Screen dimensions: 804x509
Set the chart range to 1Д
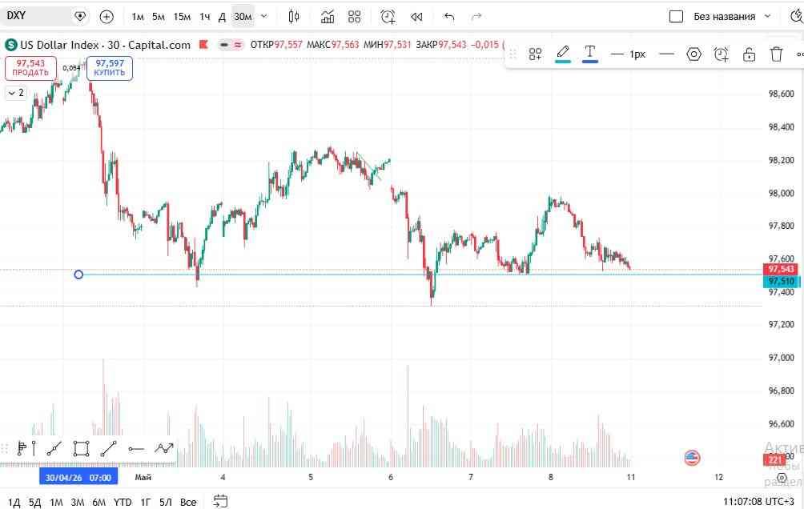pyautogui.click(x=14, y=502)
